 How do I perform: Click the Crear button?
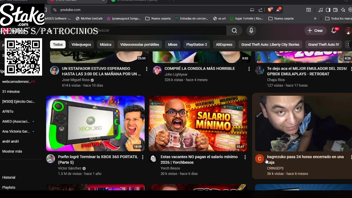(315, 31)
